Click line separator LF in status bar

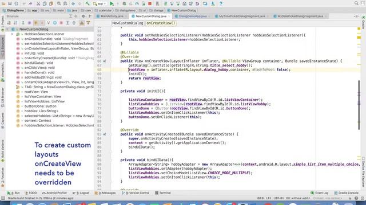click(x=268, y=198)
